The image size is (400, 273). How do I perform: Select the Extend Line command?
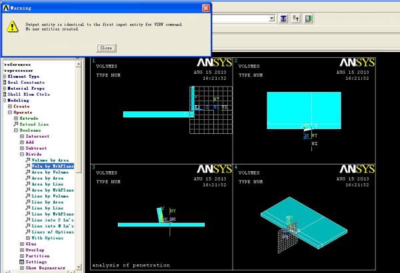[34, 124]
